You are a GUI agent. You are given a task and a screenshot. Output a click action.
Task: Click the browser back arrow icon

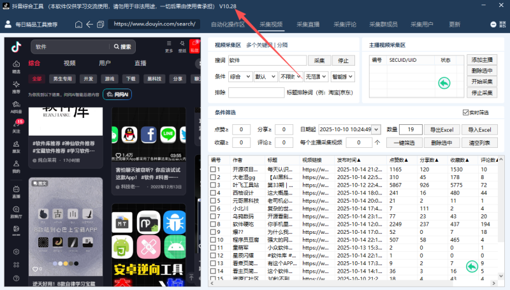89,24
